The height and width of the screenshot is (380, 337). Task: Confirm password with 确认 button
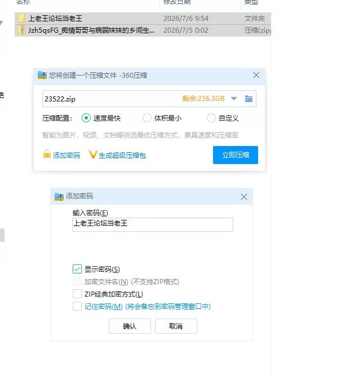130,326
